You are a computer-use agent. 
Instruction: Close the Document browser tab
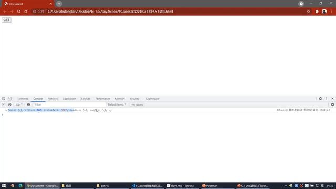click(51, 4)
